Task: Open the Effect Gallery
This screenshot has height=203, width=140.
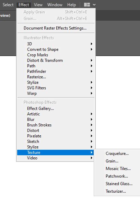Action: pyautogui.click(x=56, y=109)
